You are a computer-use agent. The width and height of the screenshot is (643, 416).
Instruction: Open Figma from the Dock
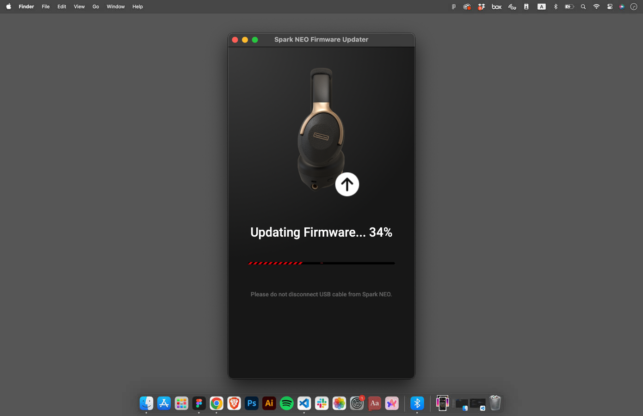pos(199,403)
